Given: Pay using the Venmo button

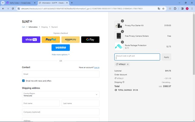Looking at the screenshot, I should pos(61,48).
